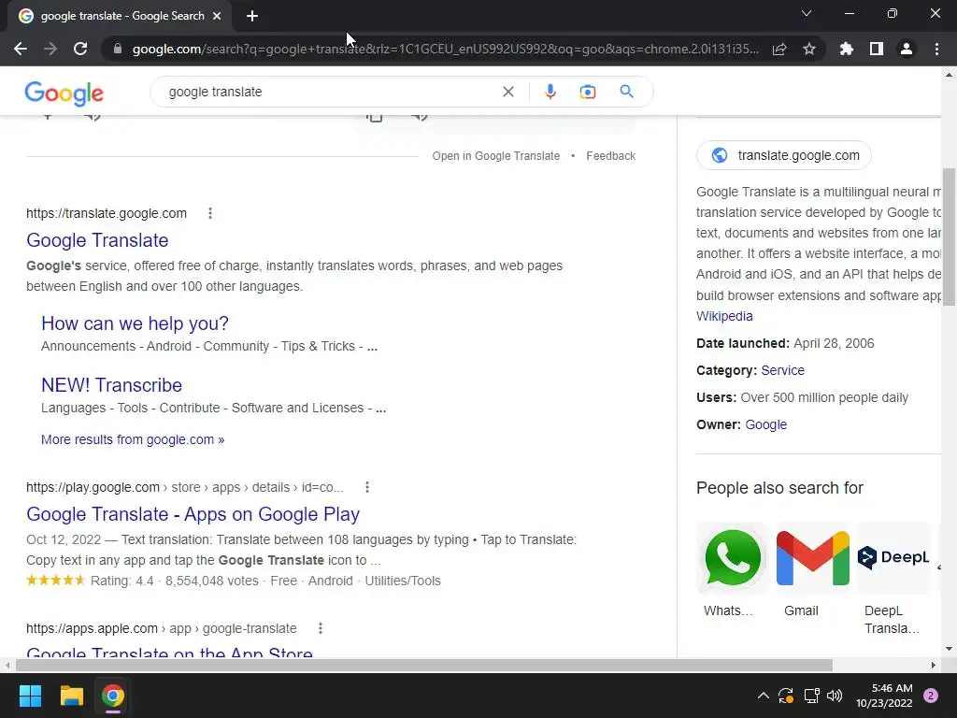Close the google translate tab
The width and height of the screenshot is (957, 718).
tap(217, 16)
